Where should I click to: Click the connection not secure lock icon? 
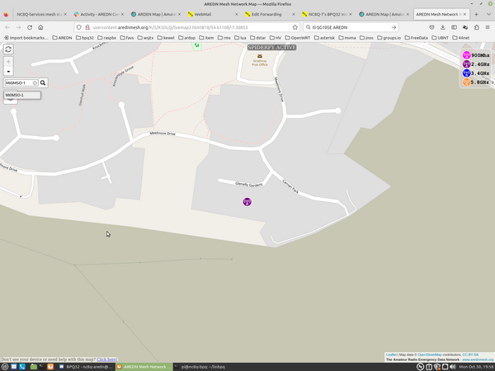coord(87,27)
